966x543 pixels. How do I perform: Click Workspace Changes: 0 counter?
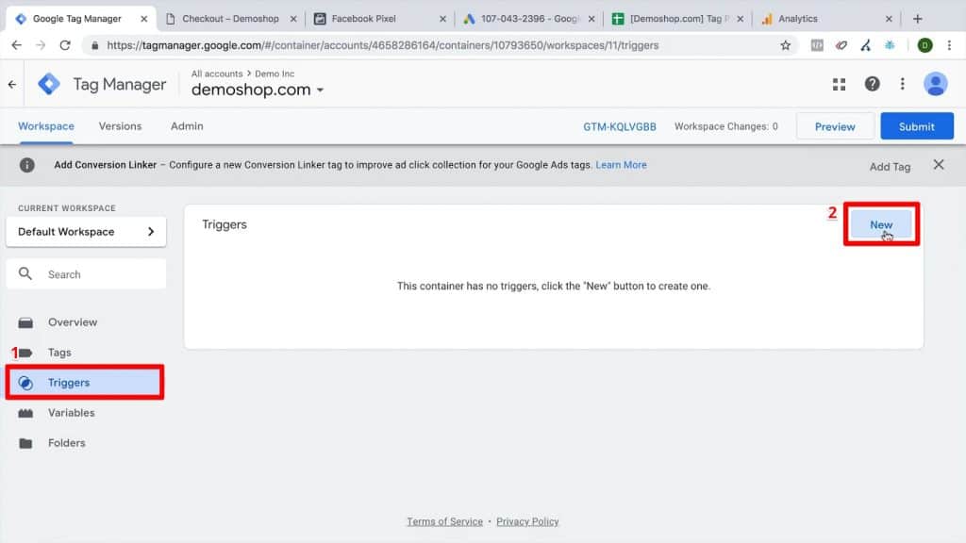725,126
